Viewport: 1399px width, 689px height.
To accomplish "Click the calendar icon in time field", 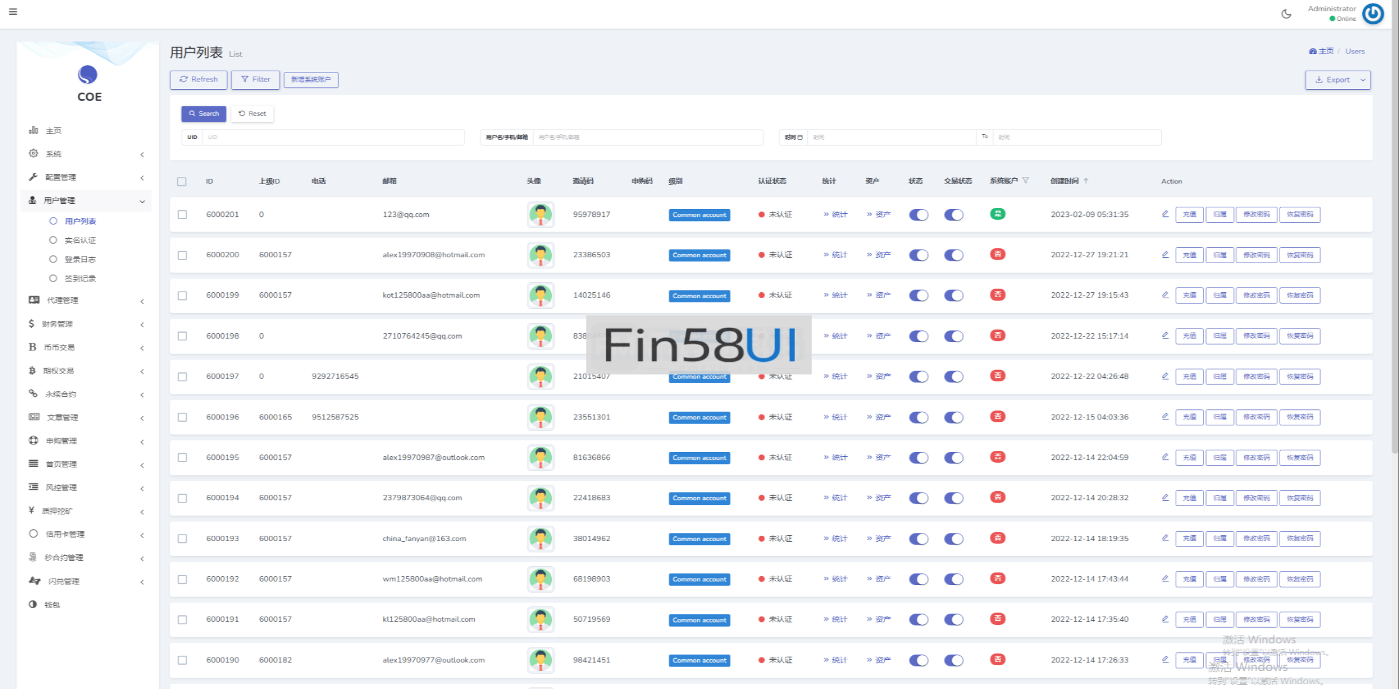I will coord(800,137).
